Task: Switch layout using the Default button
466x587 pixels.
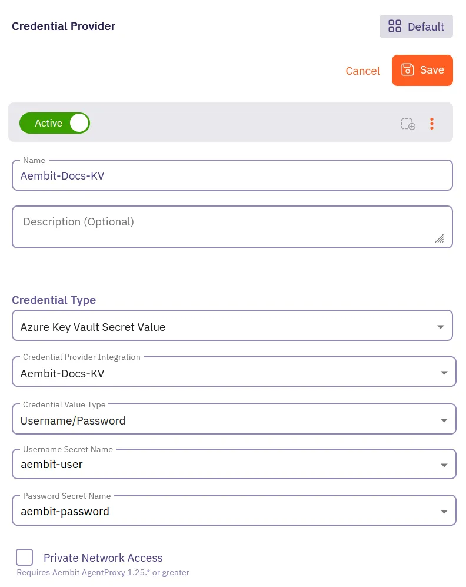Action: coord(416,26)
